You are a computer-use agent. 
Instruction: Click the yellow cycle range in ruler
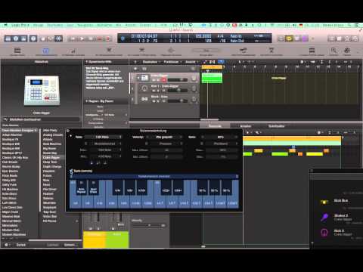(212, 67)
